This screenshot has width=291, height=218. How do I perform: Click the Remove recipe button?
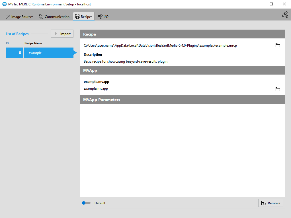click(x=270, y=203)
